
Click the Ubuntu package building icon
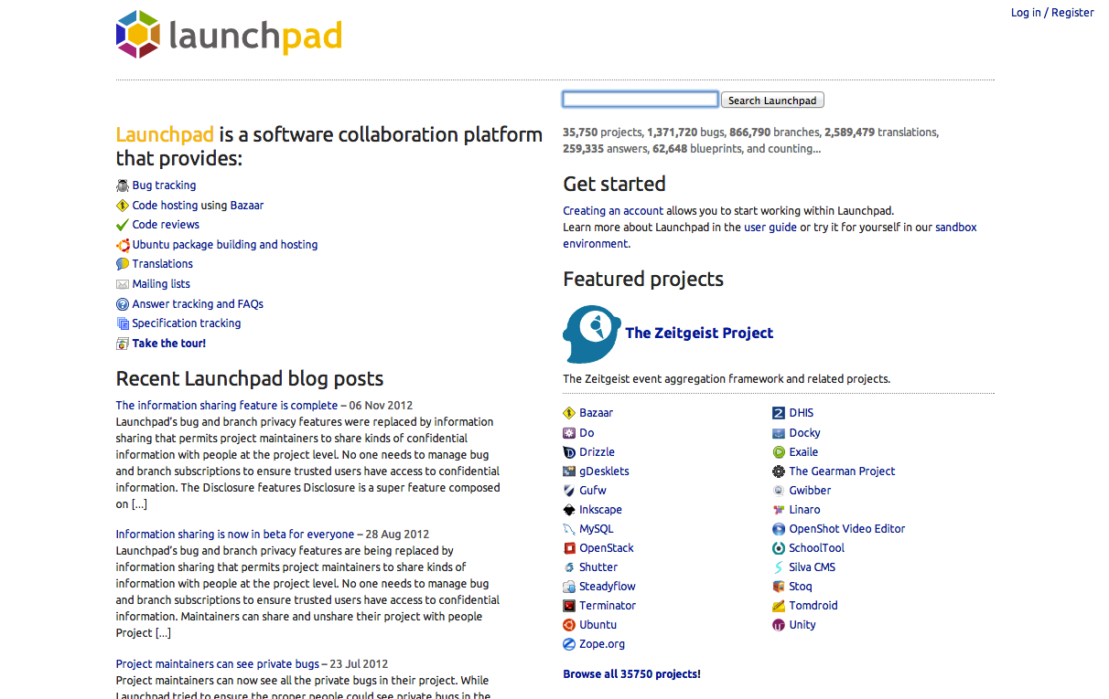click(123, 245)
